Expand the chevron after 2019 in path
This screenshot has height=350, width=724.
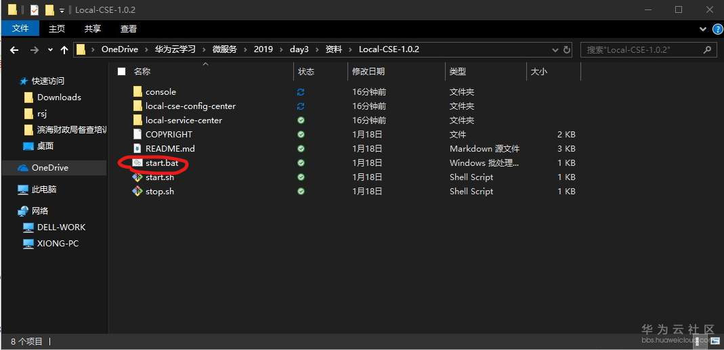click(281, 49)
